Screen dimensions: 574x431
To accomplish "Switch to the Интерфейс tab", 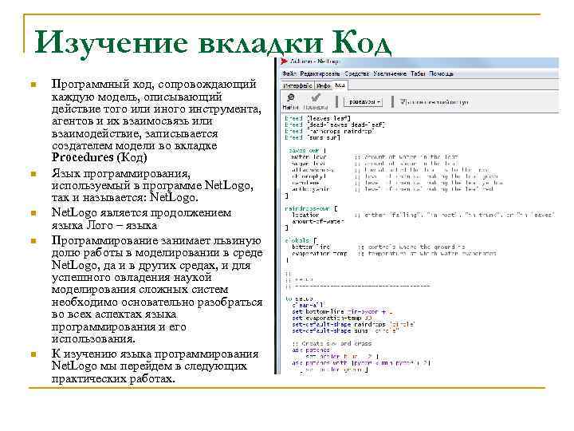I will point(297,85).
